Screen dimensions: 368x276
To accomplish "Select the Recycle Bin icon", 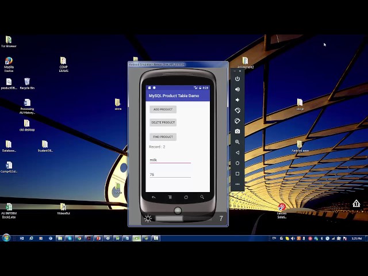I will tap(27, 84).
